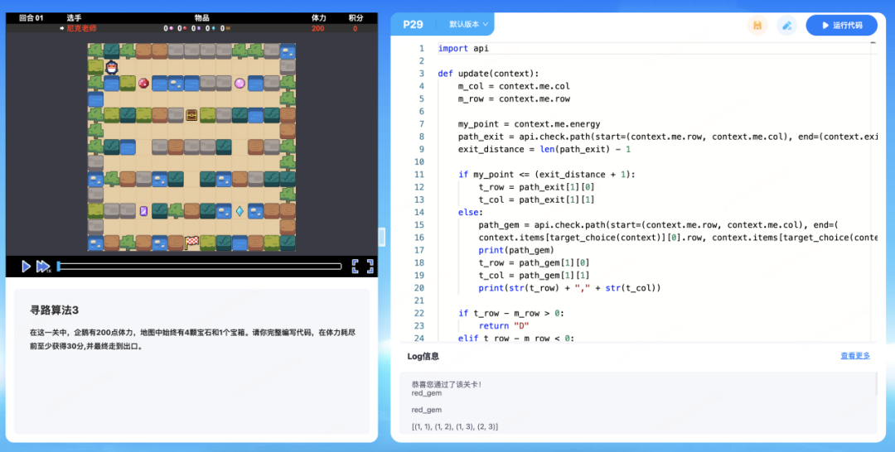Click the purple gem on the map
The height and width of the screenshot is (452, 895).
pos(144,211)
